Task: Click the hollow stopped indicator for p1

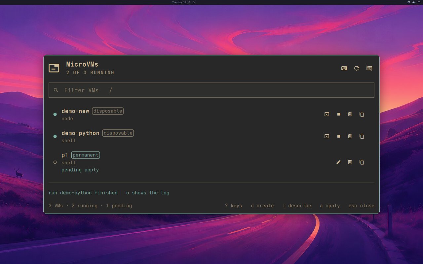Action: tap(55, 162)
